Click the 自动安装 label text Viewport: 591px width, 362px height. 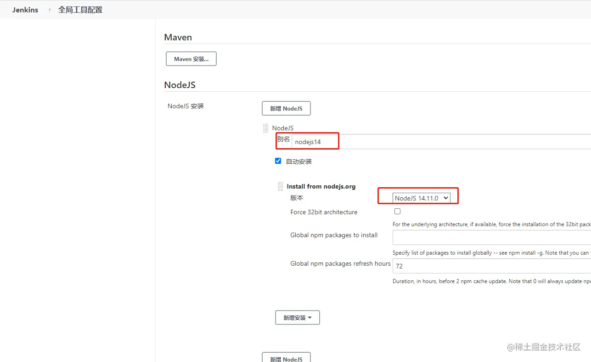[299, 162]
